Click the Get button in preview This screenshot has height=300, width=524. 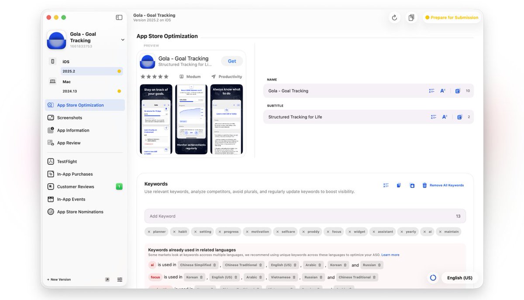232,61
